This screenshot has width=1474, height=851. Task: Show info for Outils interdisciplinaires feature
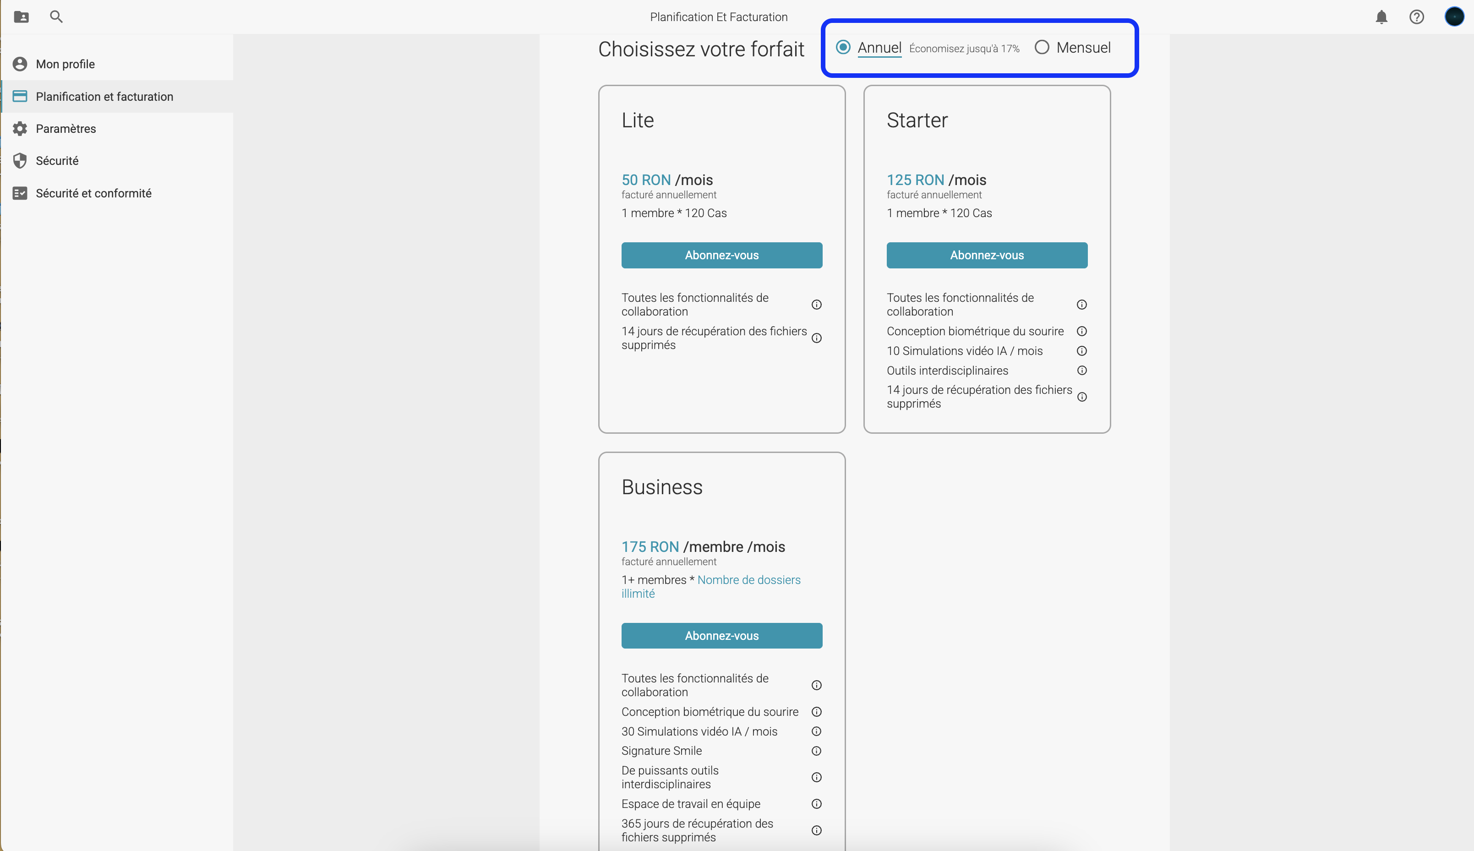[1082, 371]
